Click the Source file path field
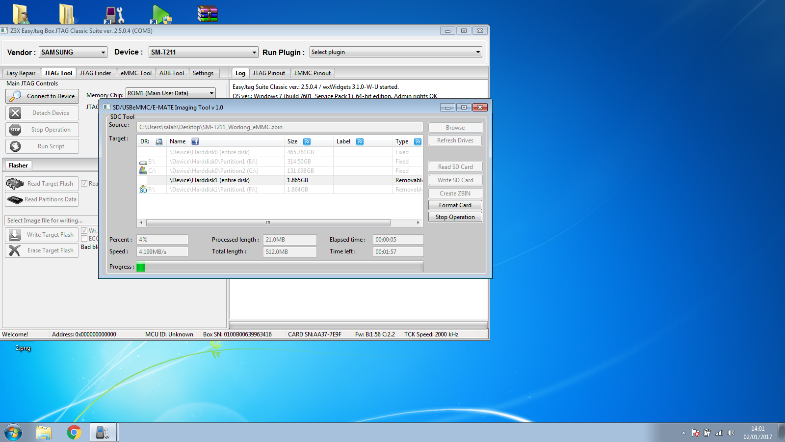Image resolution: width=785 pixels, height=442 pixels. [x=280, y=127]
